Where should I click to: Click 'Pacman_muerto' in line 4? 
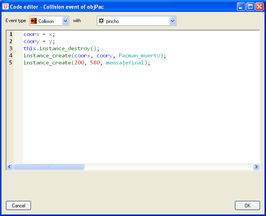pos(140,56)
